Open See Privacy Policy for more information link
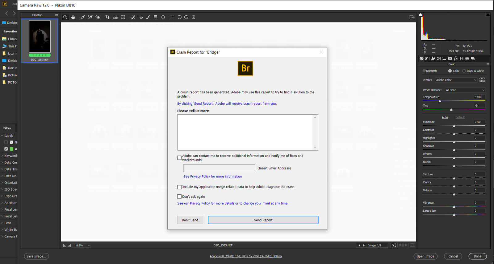This screenshot has width=494, height=264. [x=212, y=177]
